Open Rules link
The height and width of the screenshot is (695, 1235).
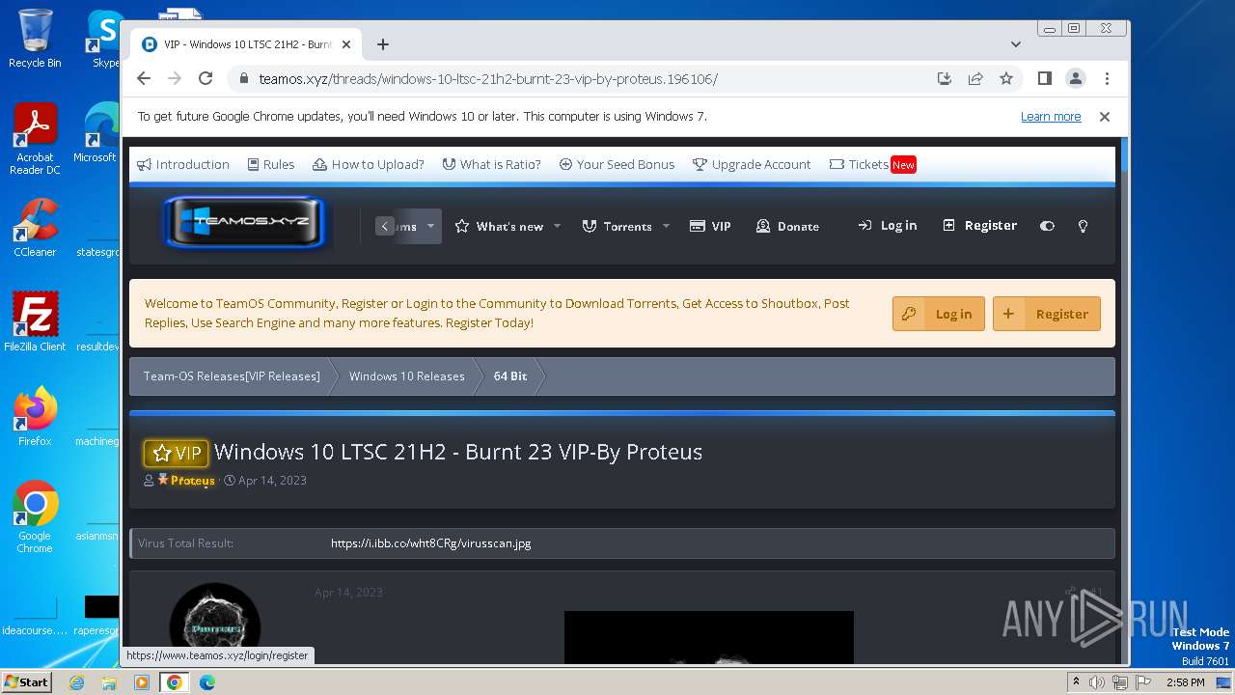pyautogui.click(x=271, y=164)
